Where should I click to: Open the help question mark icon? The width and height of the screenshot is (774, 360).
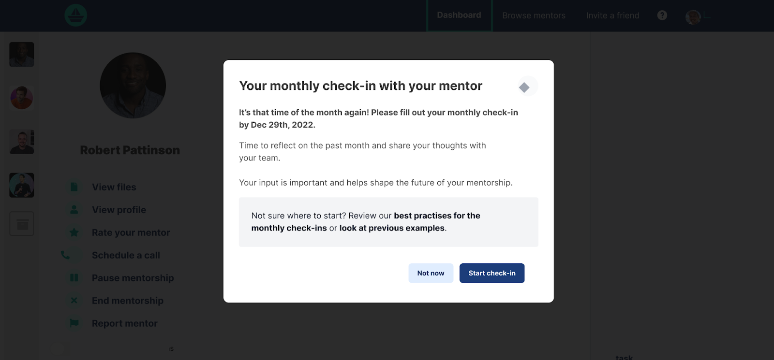tap(662, 15)
